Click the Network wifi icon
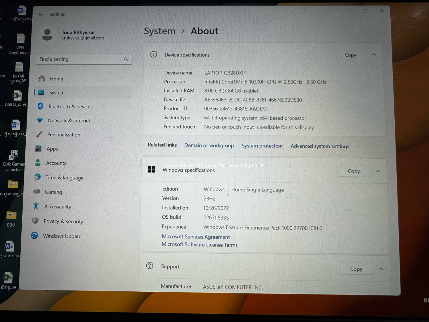 tap(40, 120)
